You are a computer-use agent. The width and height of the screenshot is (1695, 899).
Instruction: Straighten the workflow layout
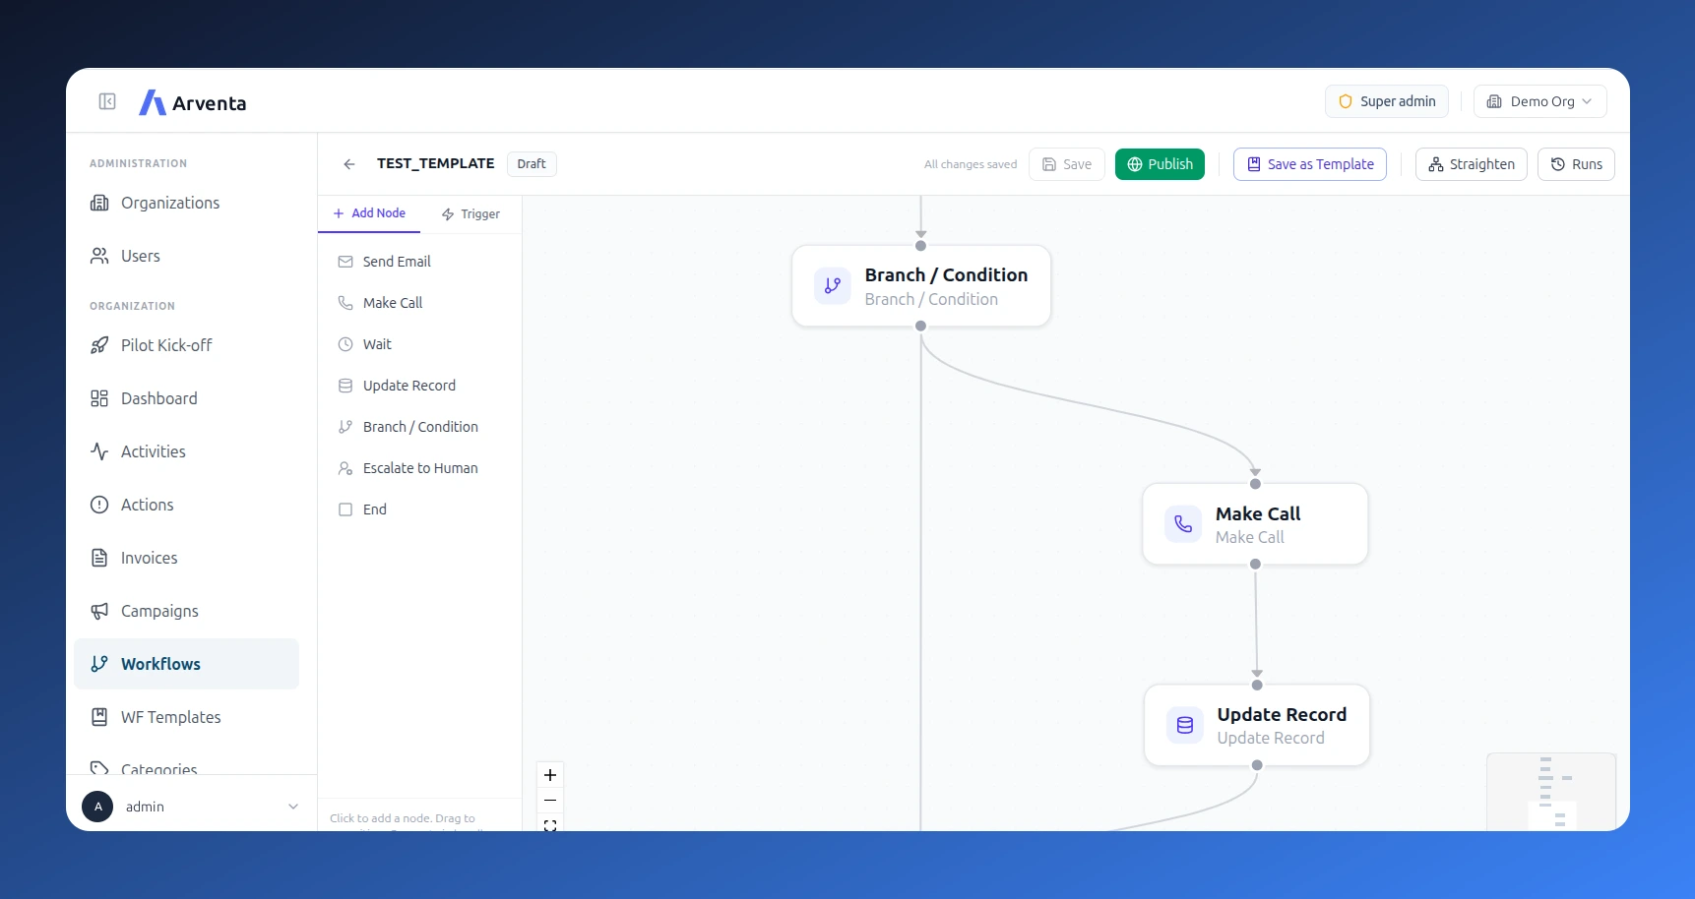[x=1472, y=164]
